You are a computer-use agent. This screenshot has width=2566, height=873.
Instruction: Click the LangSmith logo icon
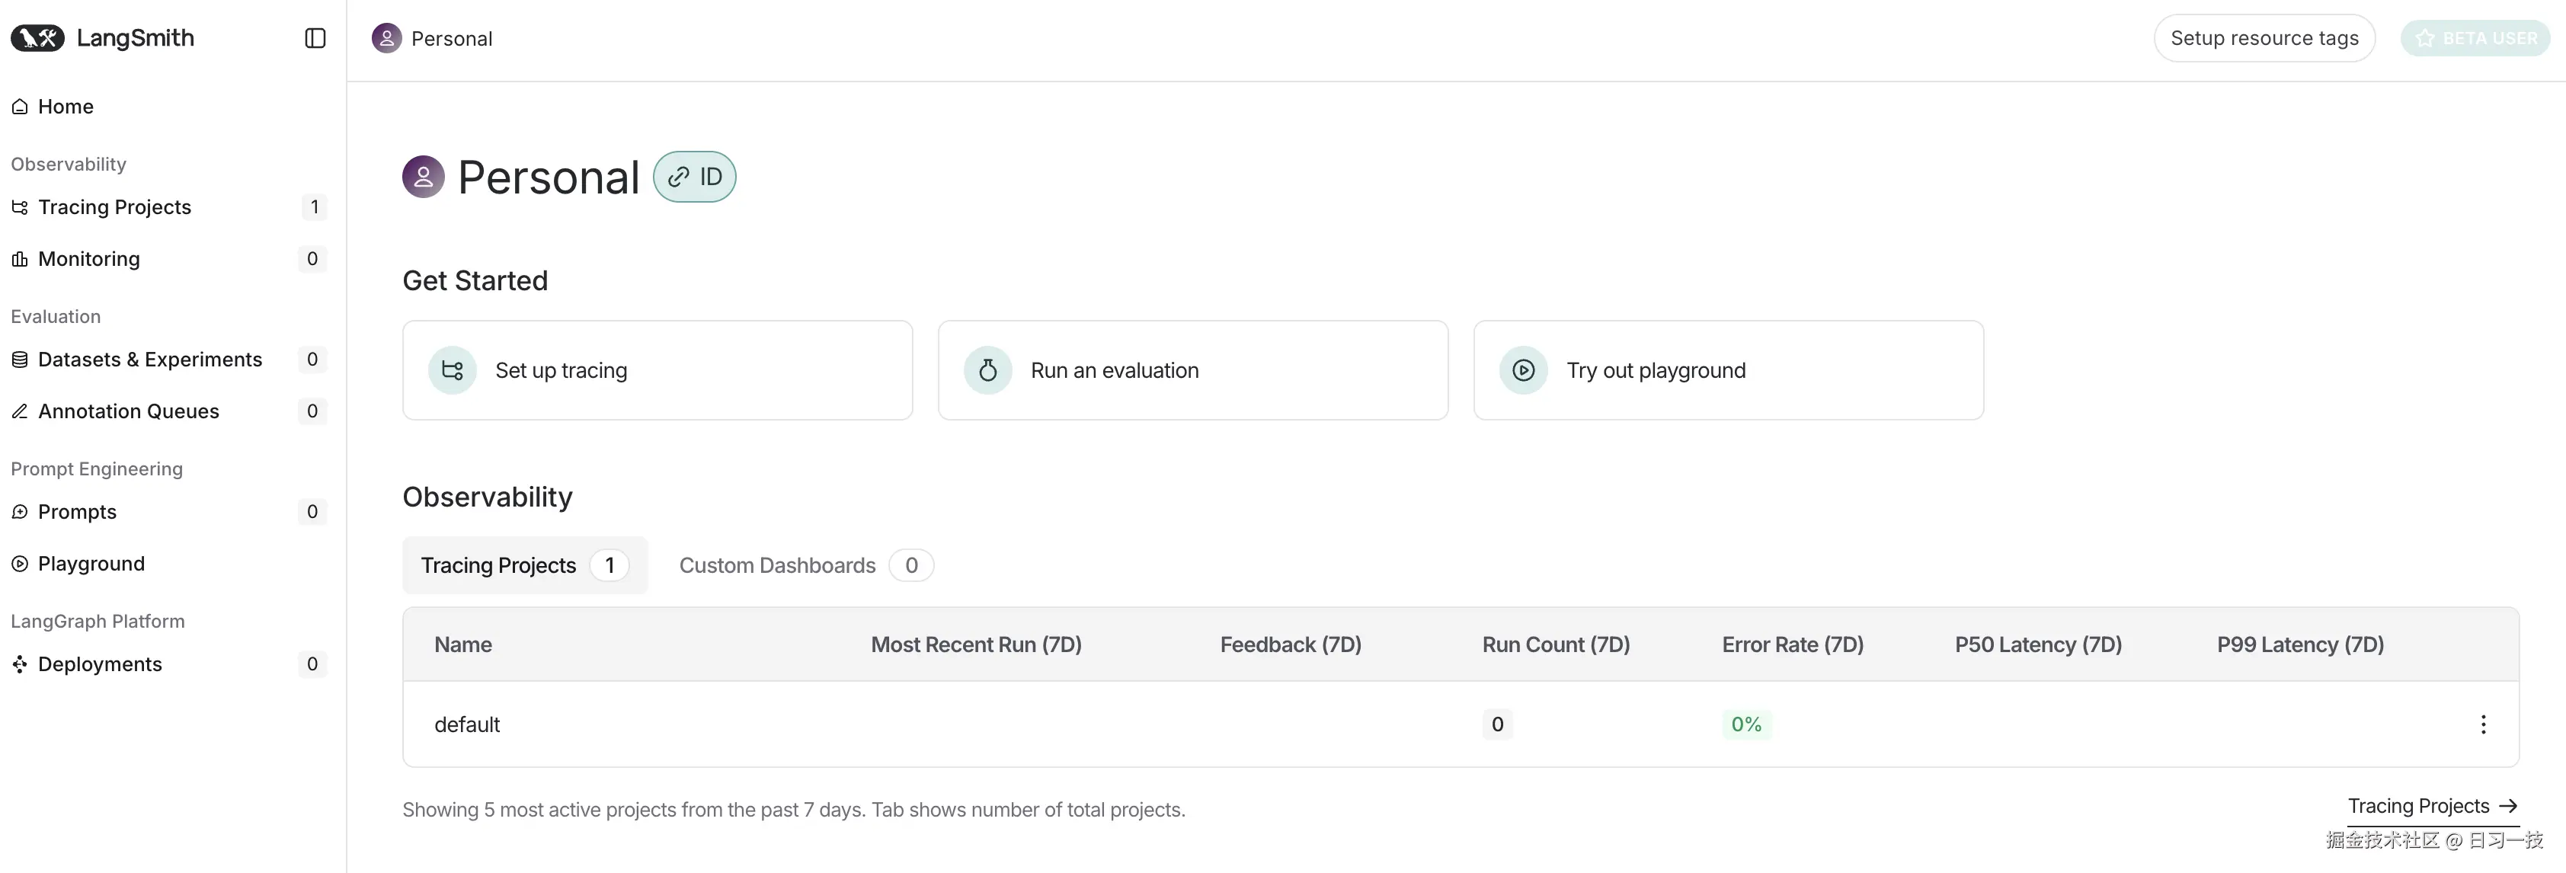(x=38, y=38)
